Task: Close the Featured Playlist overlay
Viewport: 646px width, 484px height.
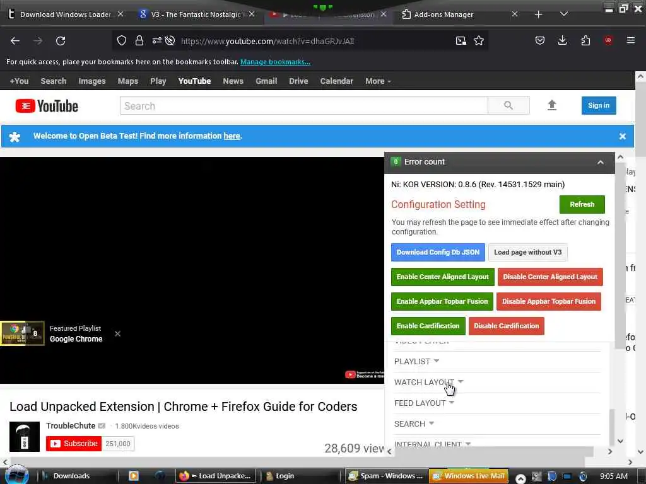Action: tap(117, 333)
